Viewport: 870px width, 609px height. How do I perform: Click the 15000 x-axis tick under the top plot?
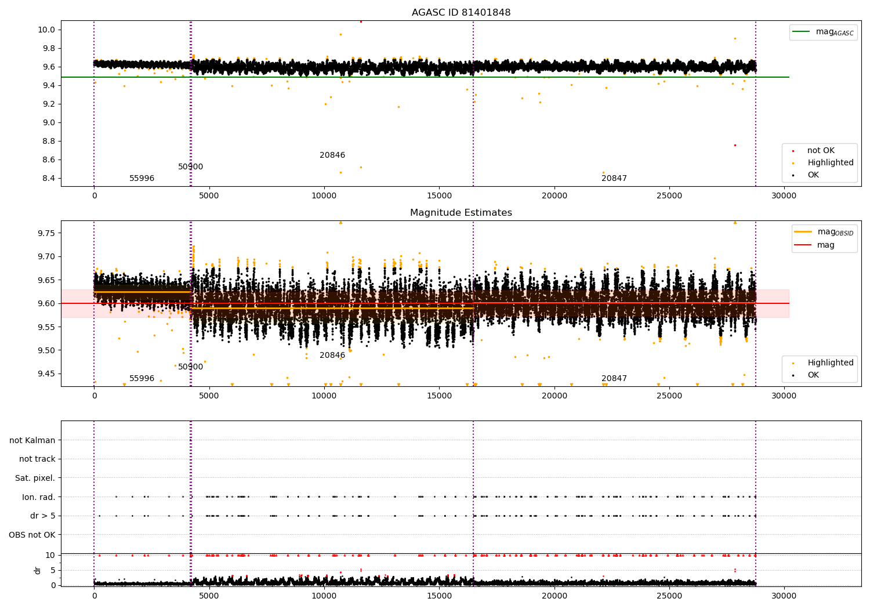439,195
